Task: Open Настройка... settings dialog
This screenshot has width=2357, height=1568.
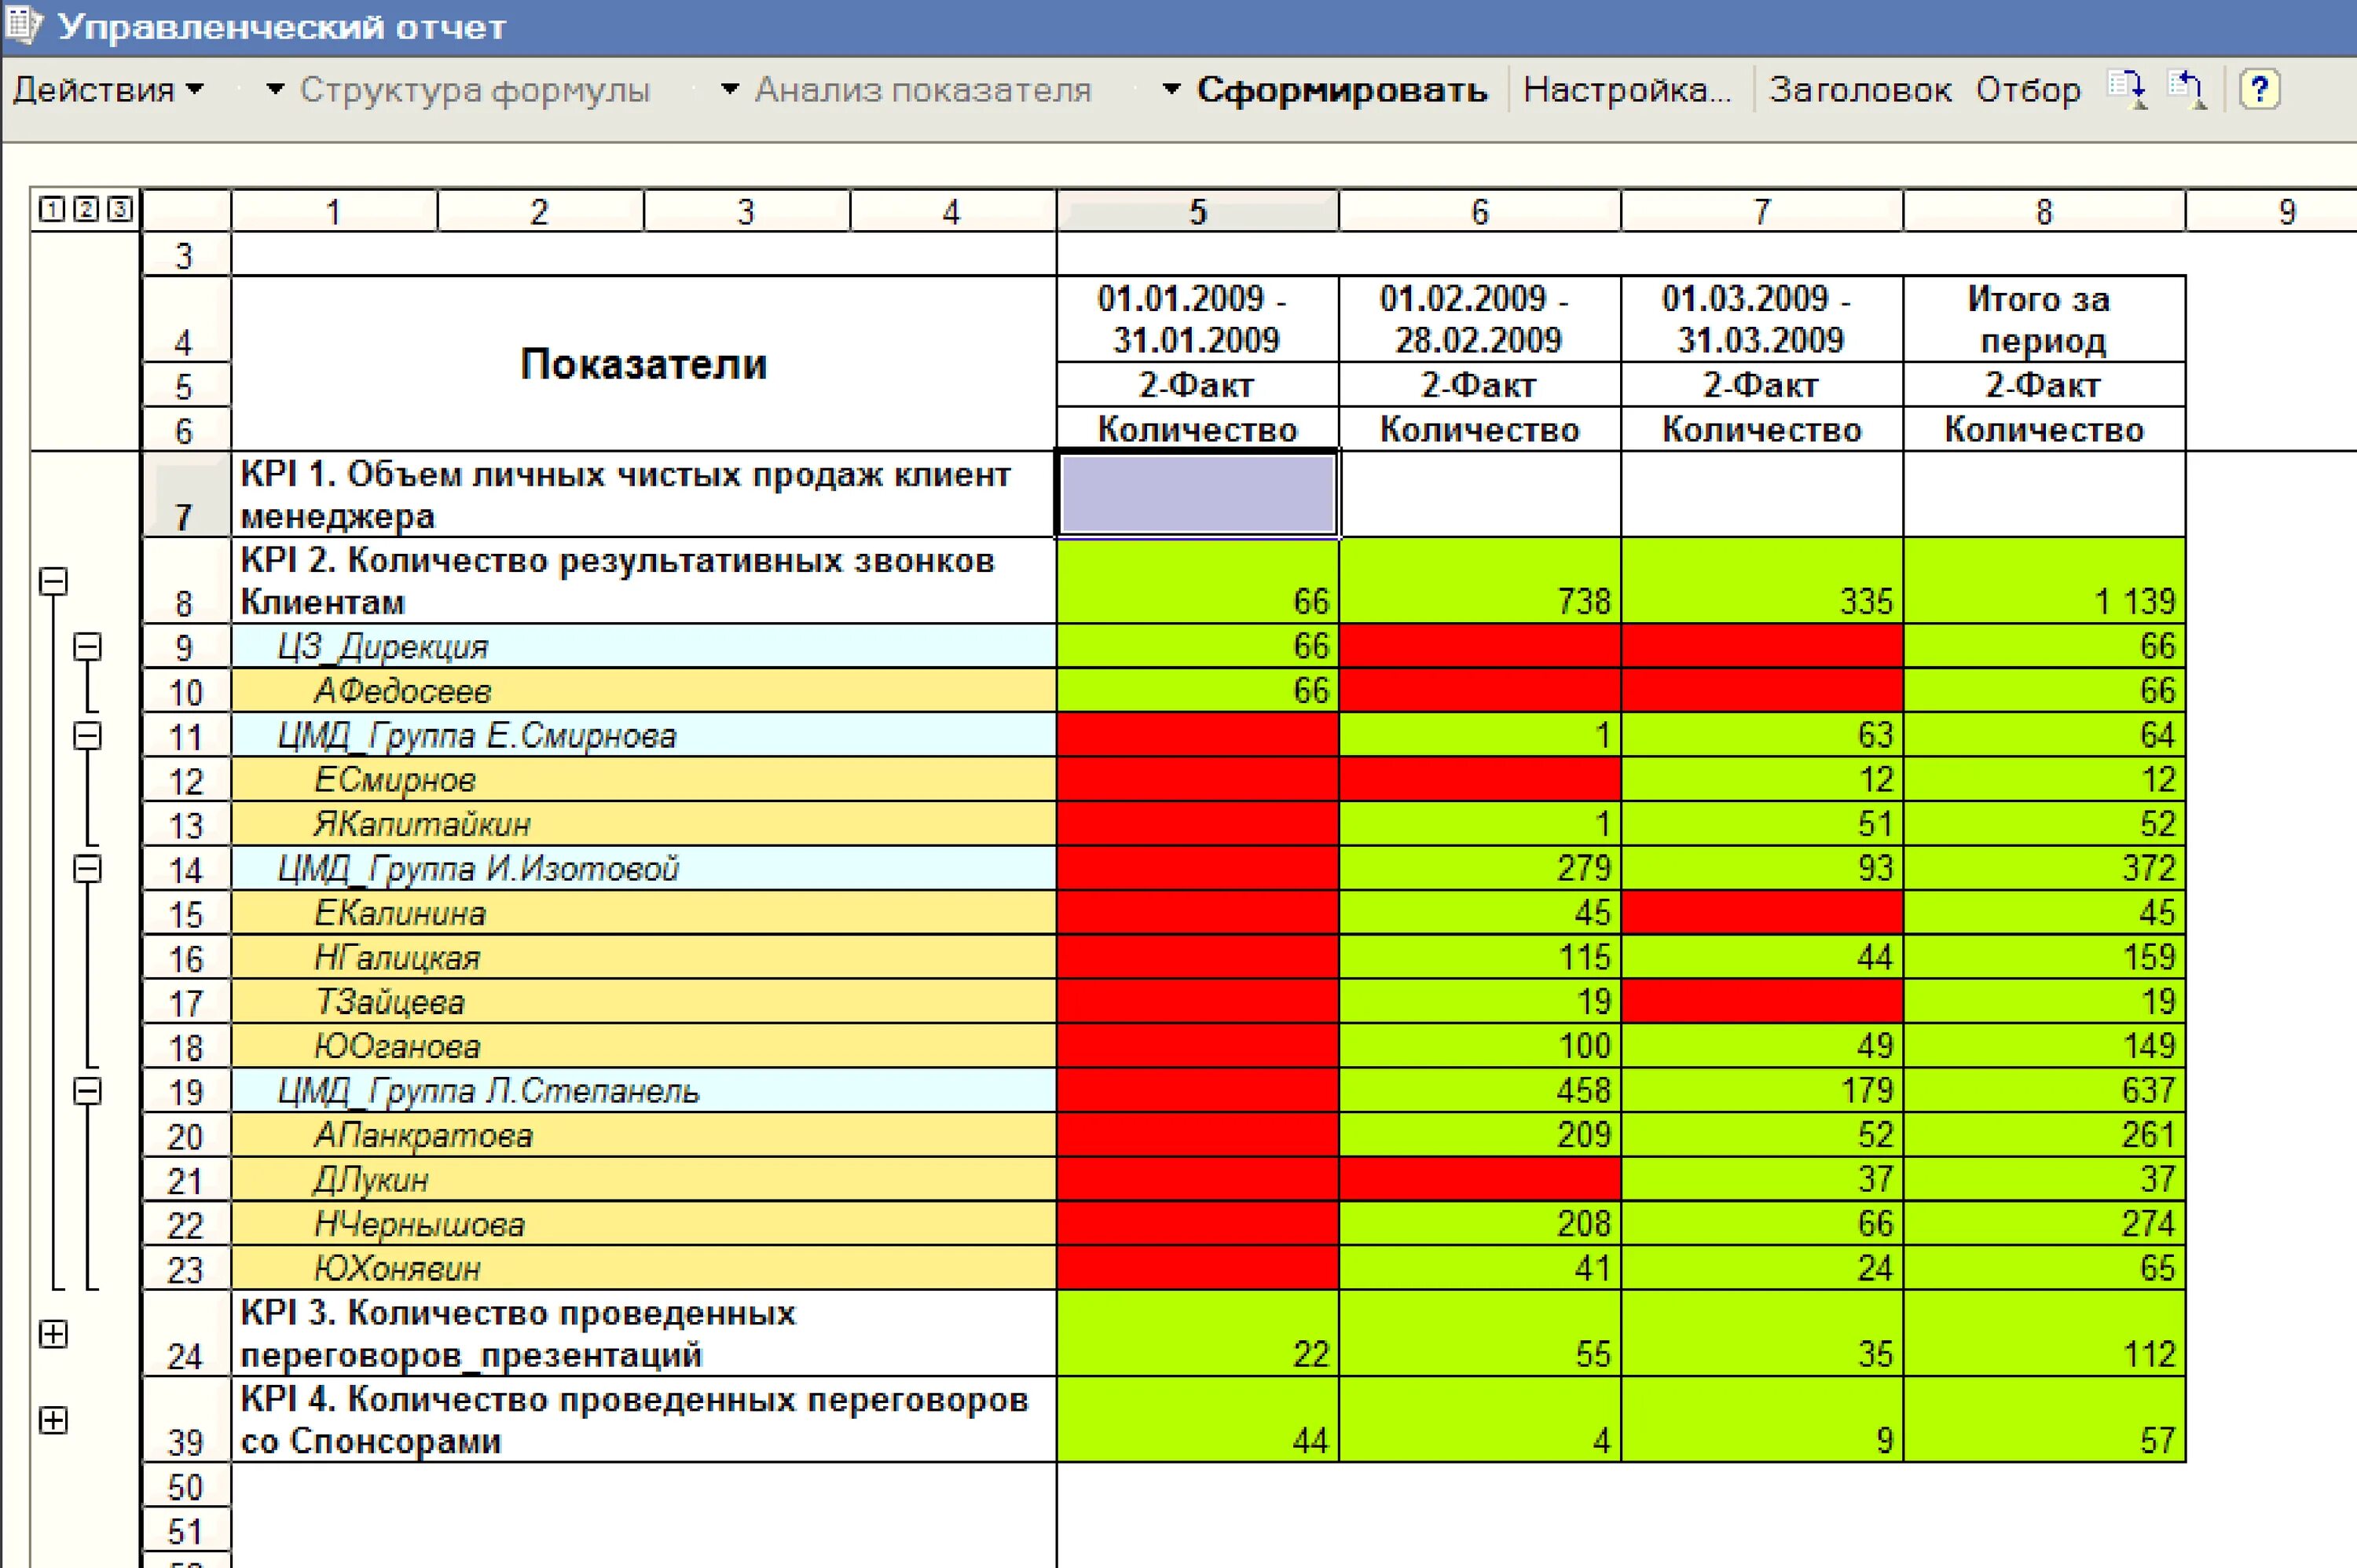Action: point(1626,90)
